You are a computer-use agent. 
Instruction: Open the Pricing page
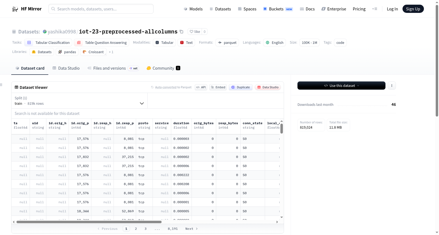tap(359, 9)
